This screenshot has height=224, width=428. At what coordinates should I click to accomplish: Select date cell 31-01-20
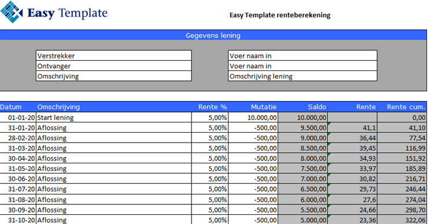(18, 128)
